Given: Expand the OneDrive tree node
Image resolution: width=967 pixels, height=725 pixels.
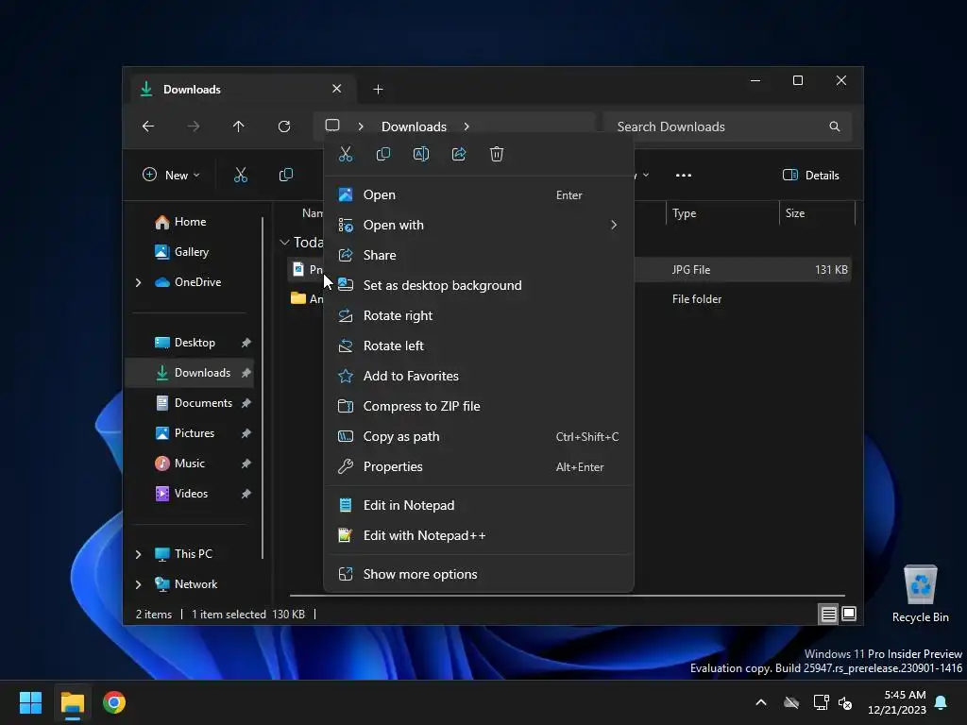Looking at the screenshot, I should pos(138,282).
